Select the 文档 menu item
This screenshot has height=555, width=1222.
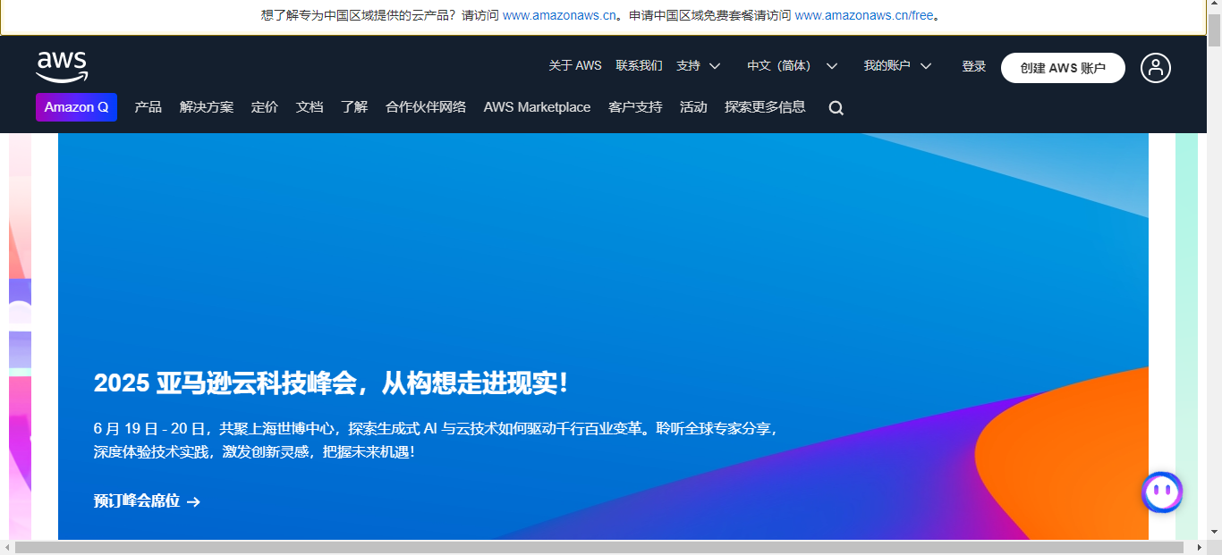click(309, 106)
